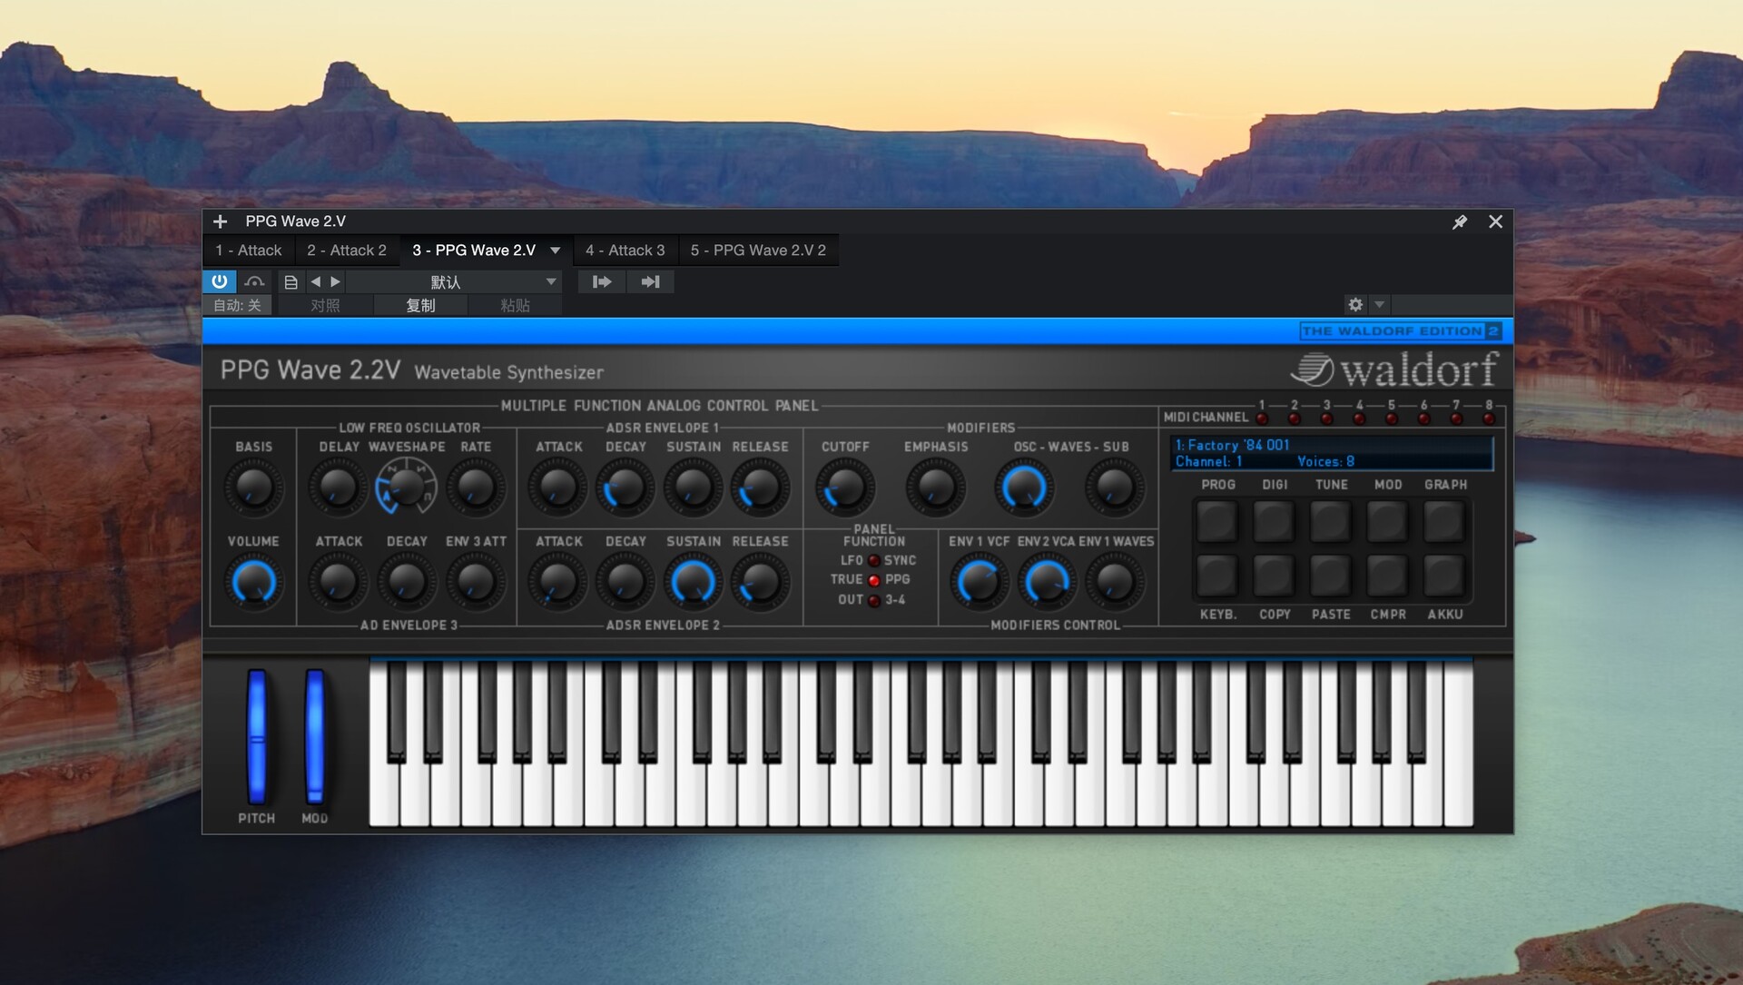Image resolution: width=1743 pixels, height=985 pixels.
Task: Click the EMPHASIS knob
Action: coord(935,488)
